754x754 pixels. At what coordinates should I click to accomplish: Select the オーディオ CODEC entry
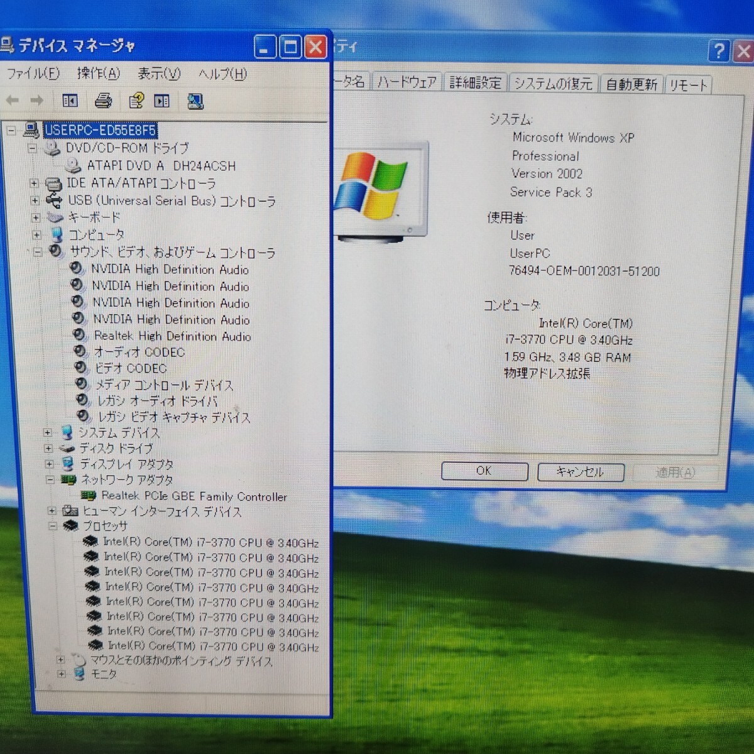tap(139, 352)
